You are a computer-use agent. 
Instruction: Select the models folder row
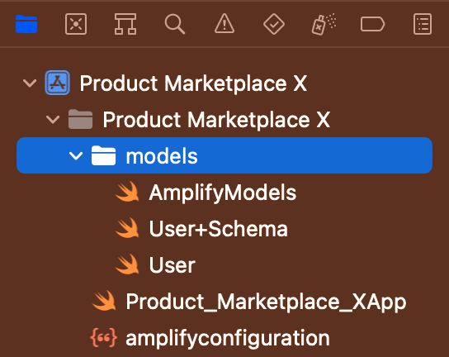click(x=224, y=155)
